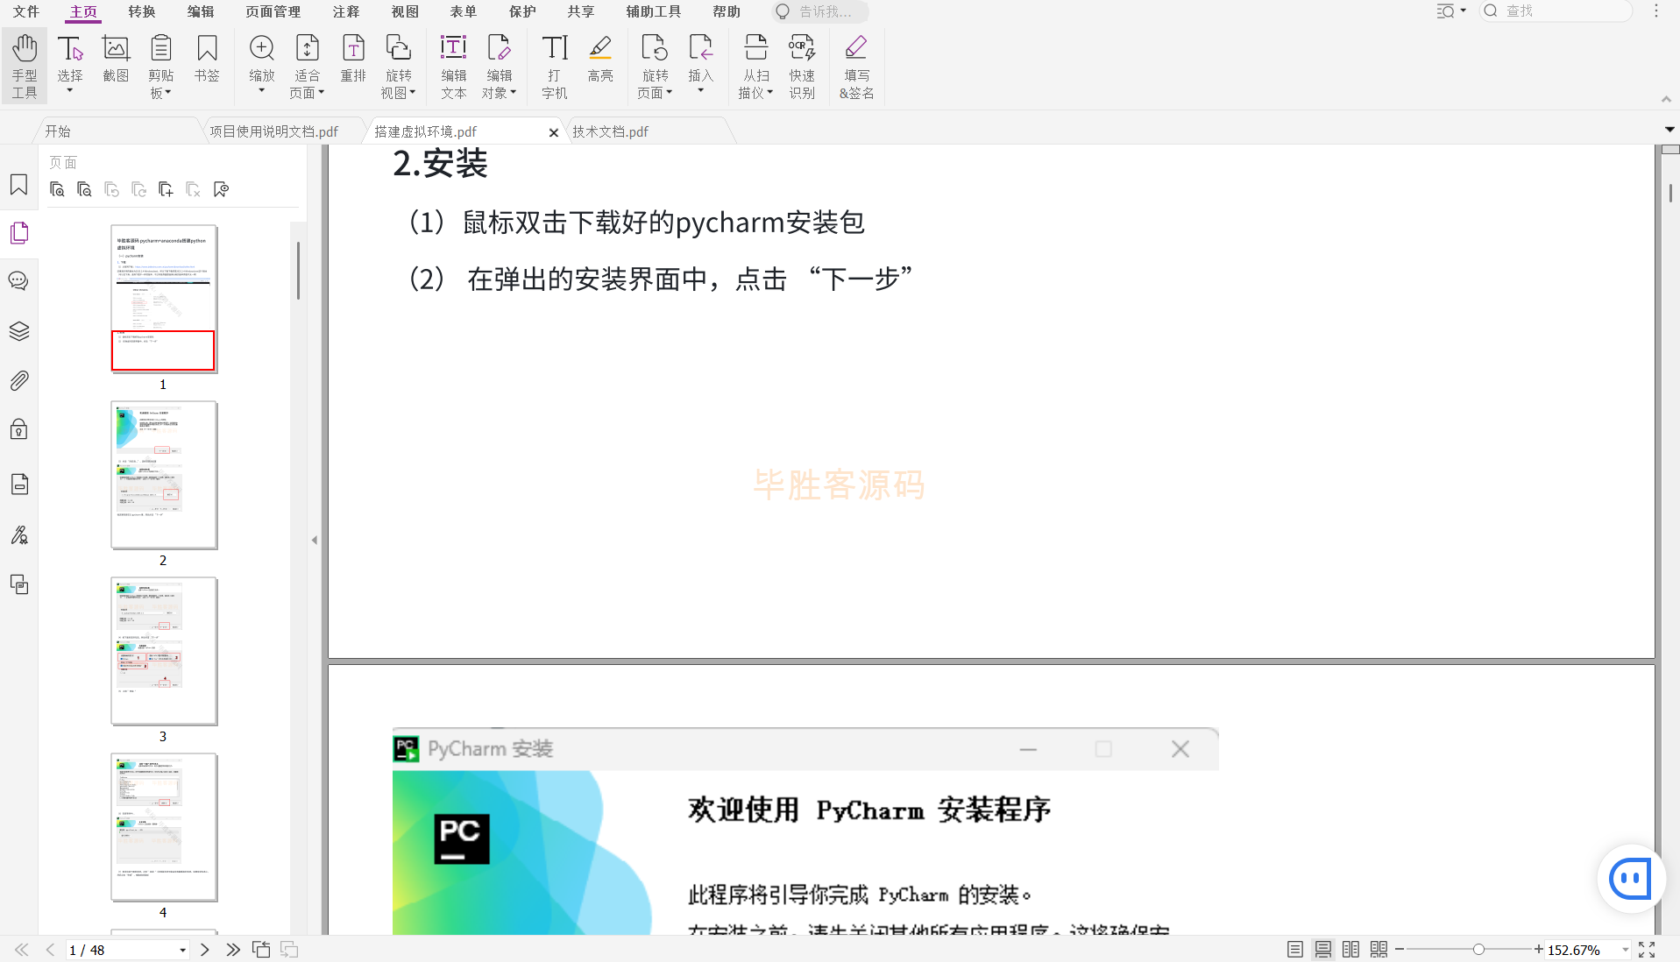Click the zoom out minus button
The image size is (1680, 962).
(1400, 950)
